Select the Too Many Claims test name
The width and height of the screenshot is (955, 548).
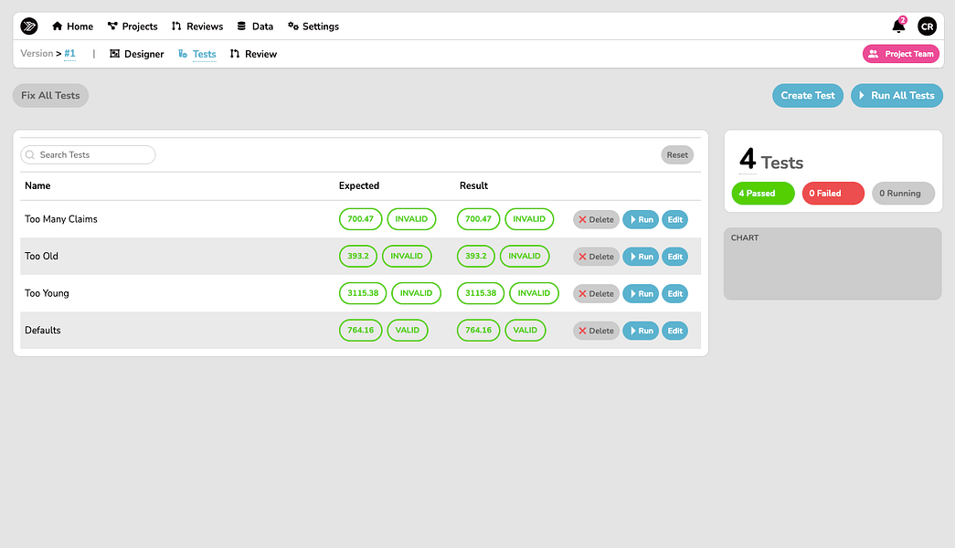[61, 219]
